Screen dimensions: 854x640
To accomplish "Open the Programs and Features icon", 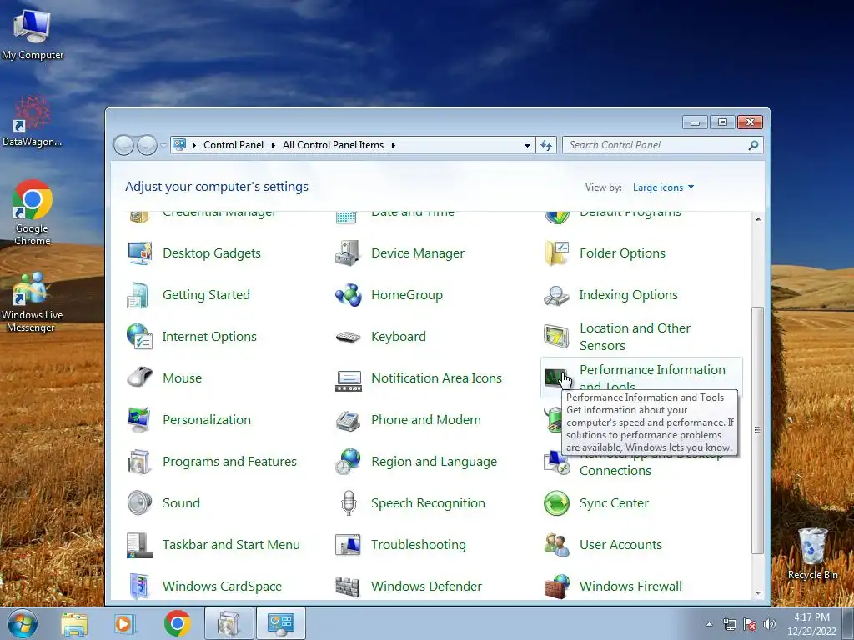I will [139, 462].
